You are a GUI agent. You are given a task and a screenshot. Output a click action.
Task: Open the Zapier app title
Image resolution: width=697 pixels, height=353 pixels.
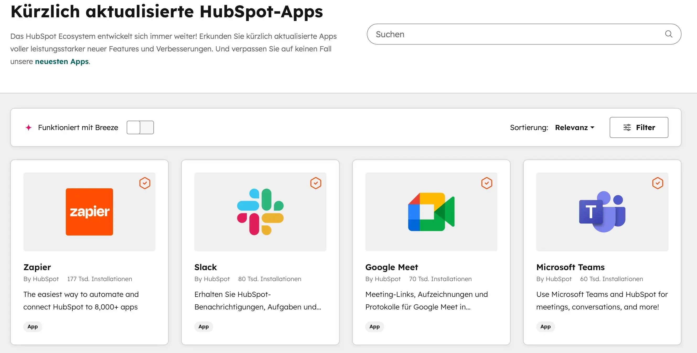click(37, 267)
